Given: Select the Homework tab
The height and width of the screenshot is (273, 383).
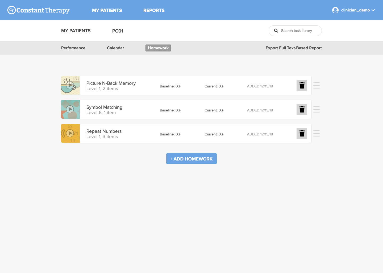Looking at the screenshot, I should click(158, 48).
